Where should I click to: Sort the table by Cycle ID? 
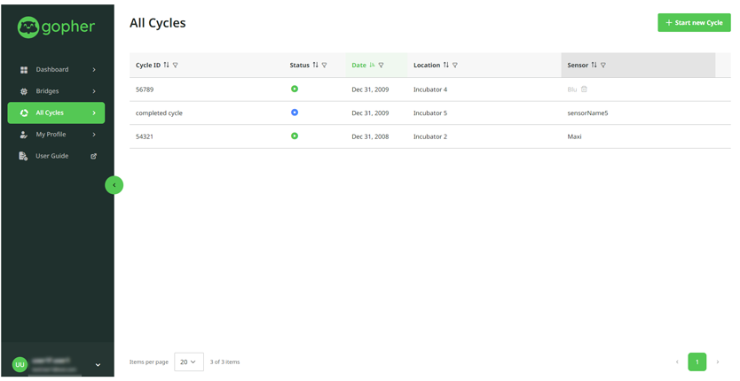(166, 66)
